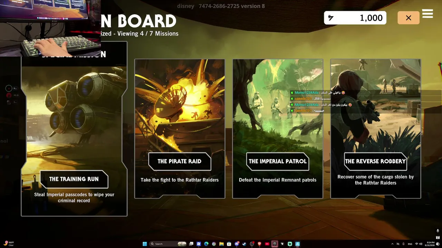
Task: Click "Take the fight to the Rathtar Raiders" text
Action: [180, 180]
